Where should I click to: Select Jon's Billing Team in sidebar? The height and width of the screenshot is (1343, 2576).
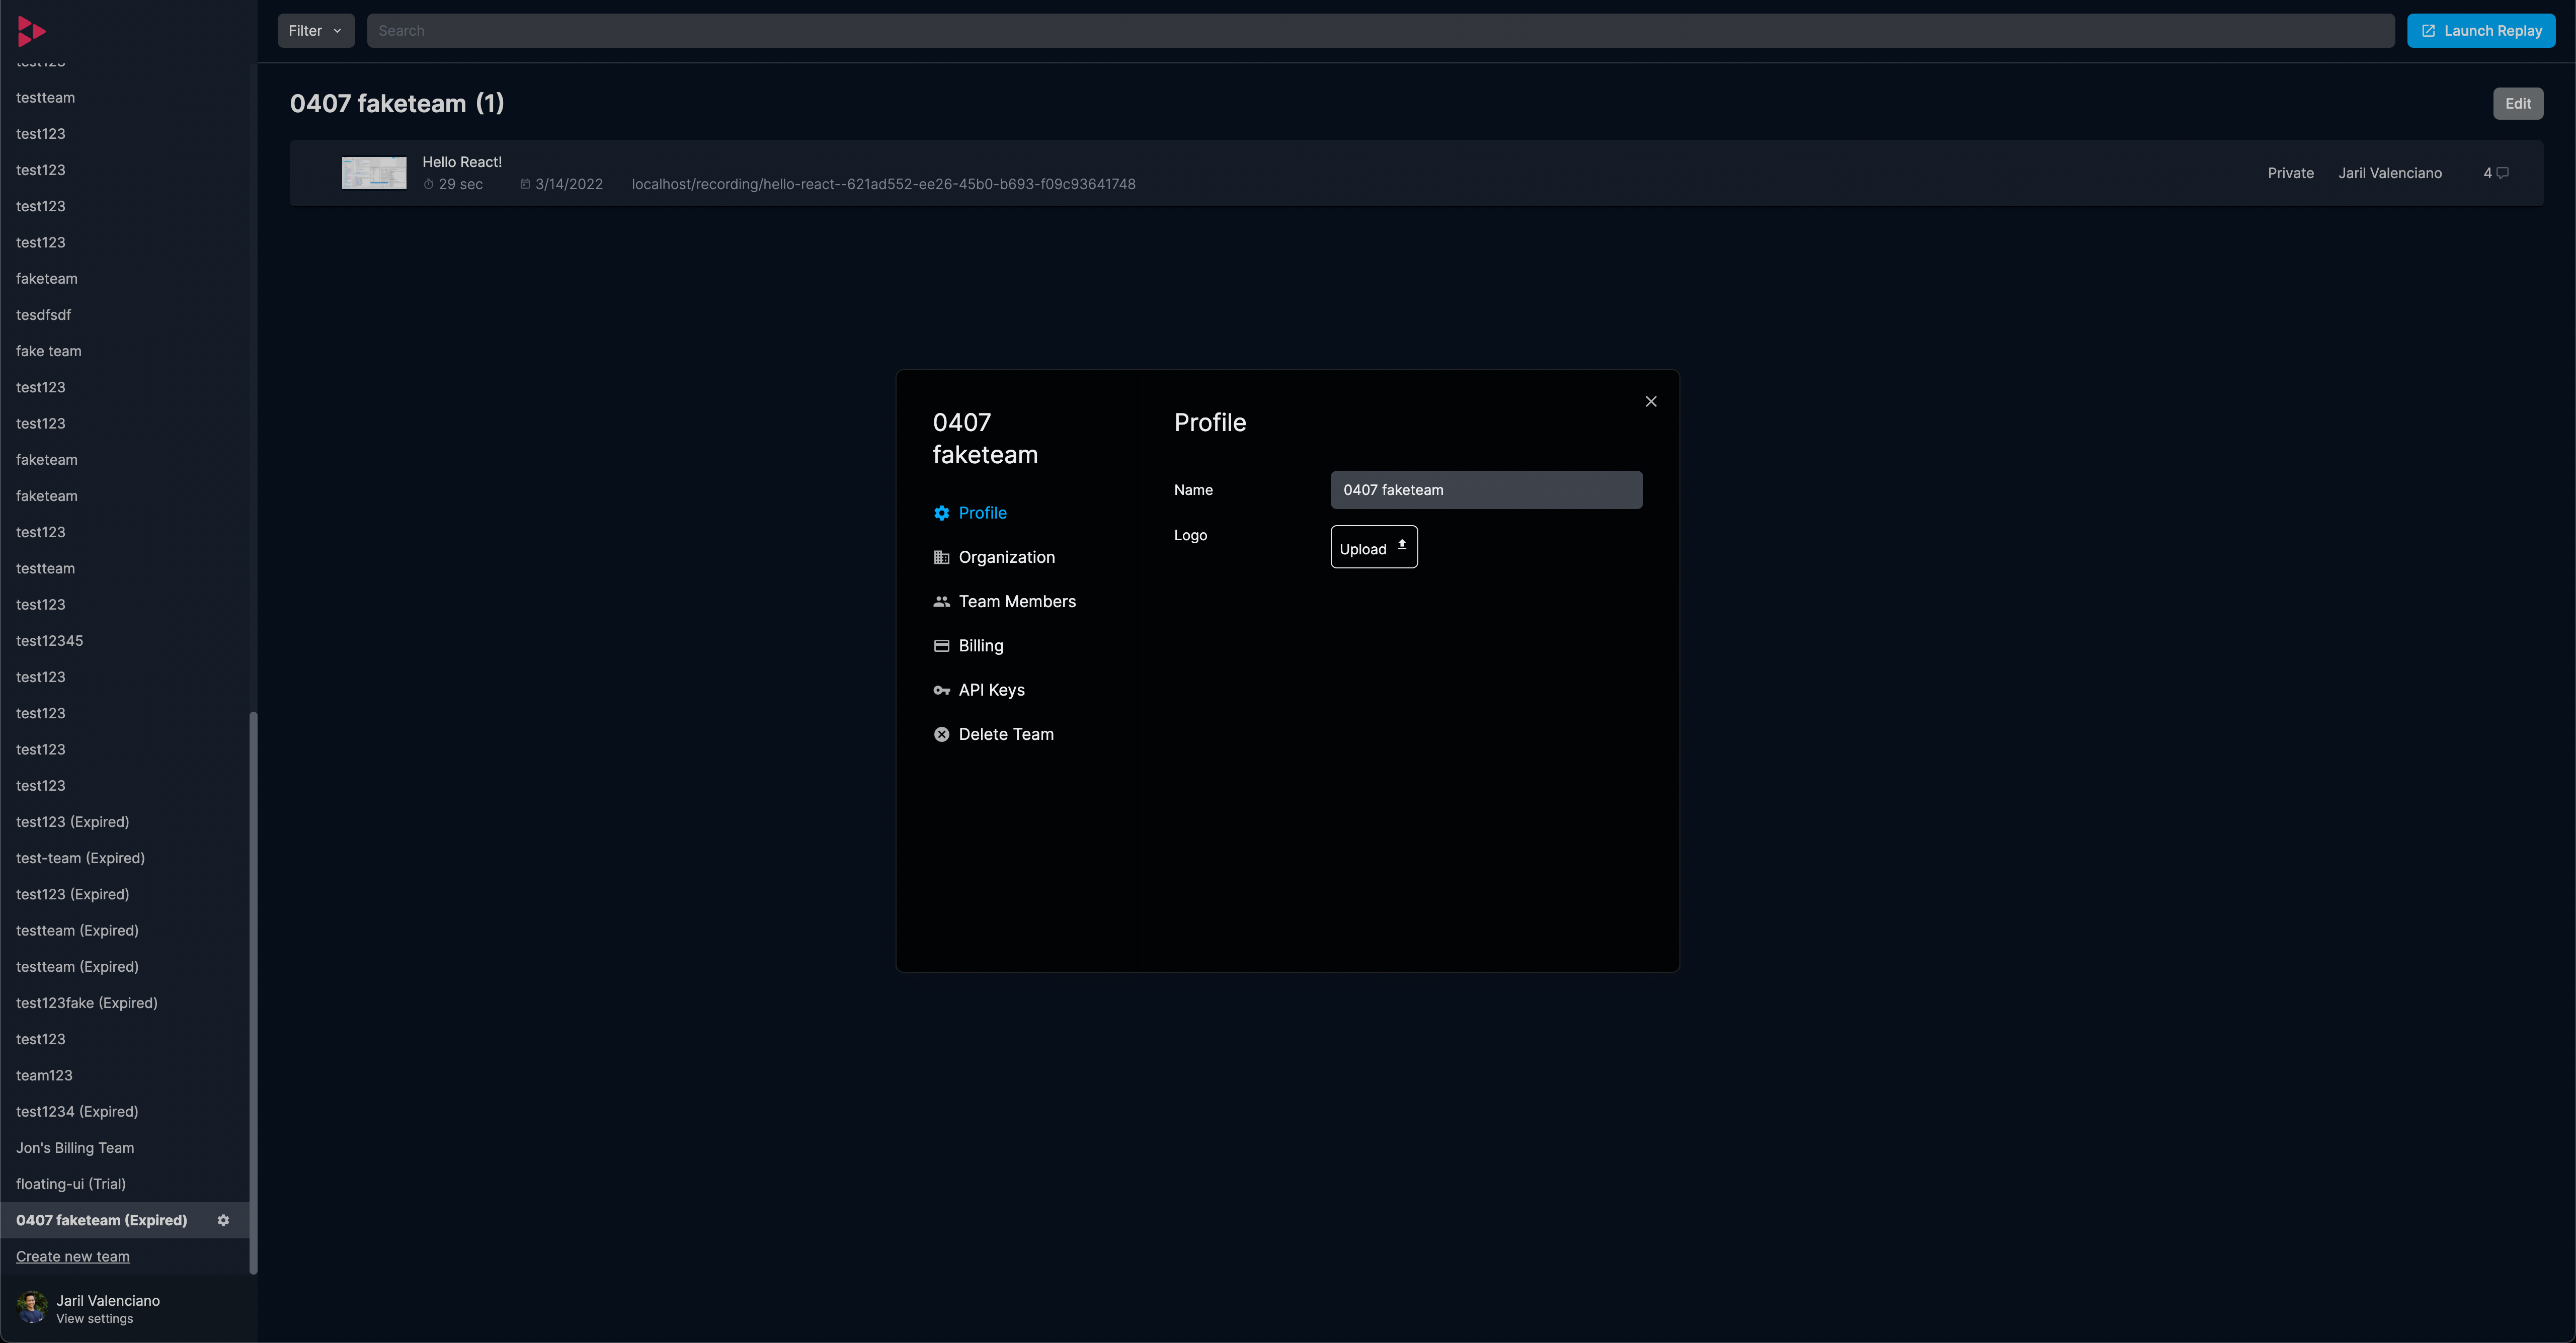(75, 1148)
